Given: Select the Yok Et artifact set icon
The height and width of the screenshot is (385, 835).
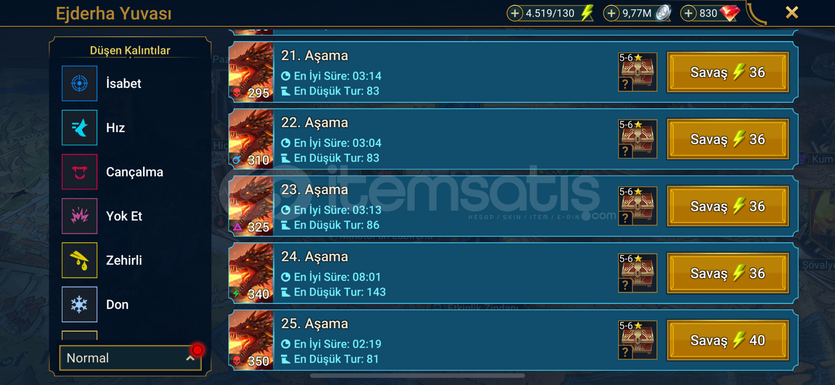Looking at the screenshot, I should tap(80, 216).
